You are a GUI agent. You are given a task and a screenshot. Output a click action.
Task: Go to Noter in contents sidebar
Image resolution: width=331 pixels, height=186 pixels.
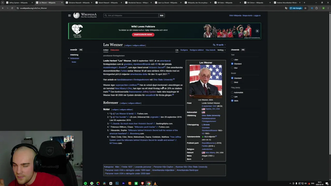click(x=74, y=62)
